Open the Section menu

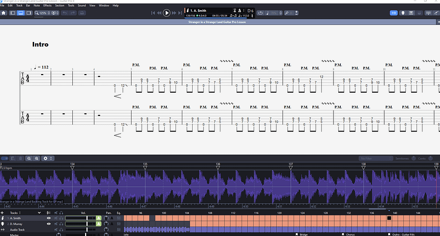[x=60, y=5]
